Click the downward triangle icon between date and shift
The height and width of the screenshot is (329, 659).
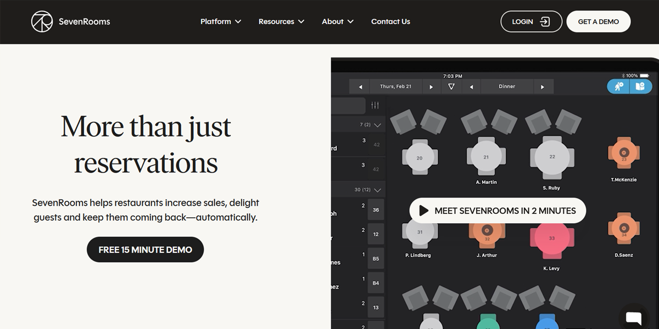451,87
